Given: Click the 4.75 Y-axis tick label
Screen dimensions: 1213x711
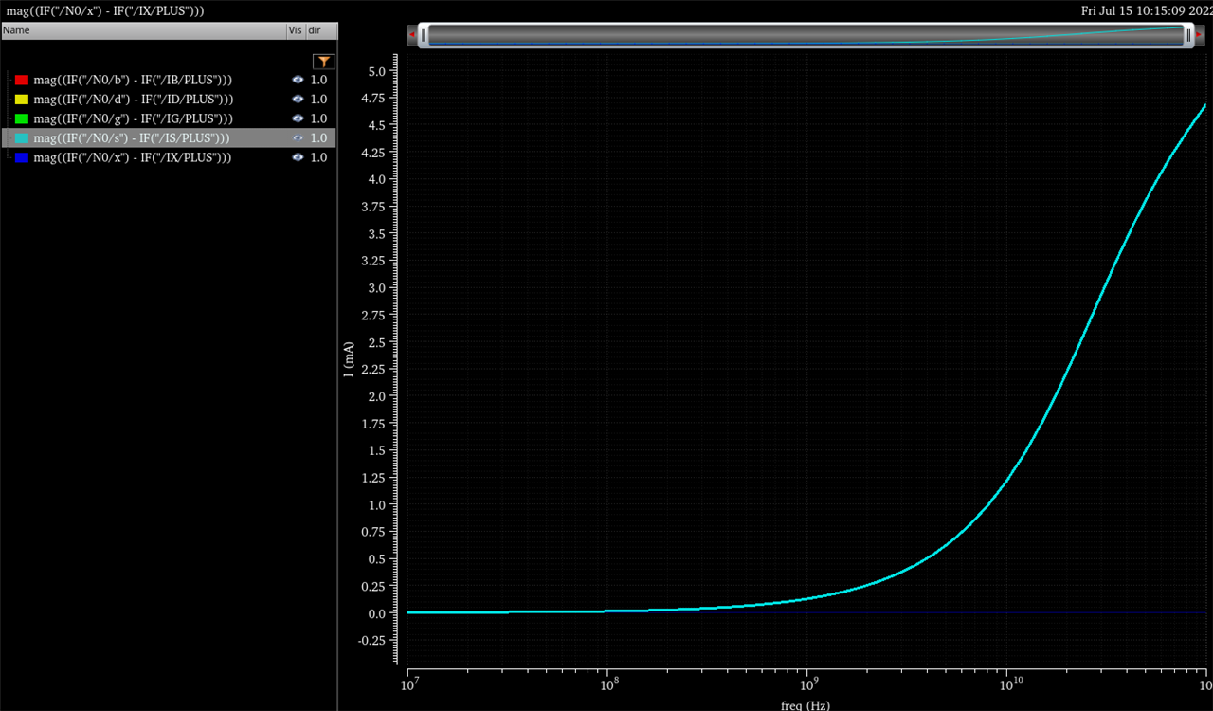Looking at the screenshot, I should [x=373, y=98].
